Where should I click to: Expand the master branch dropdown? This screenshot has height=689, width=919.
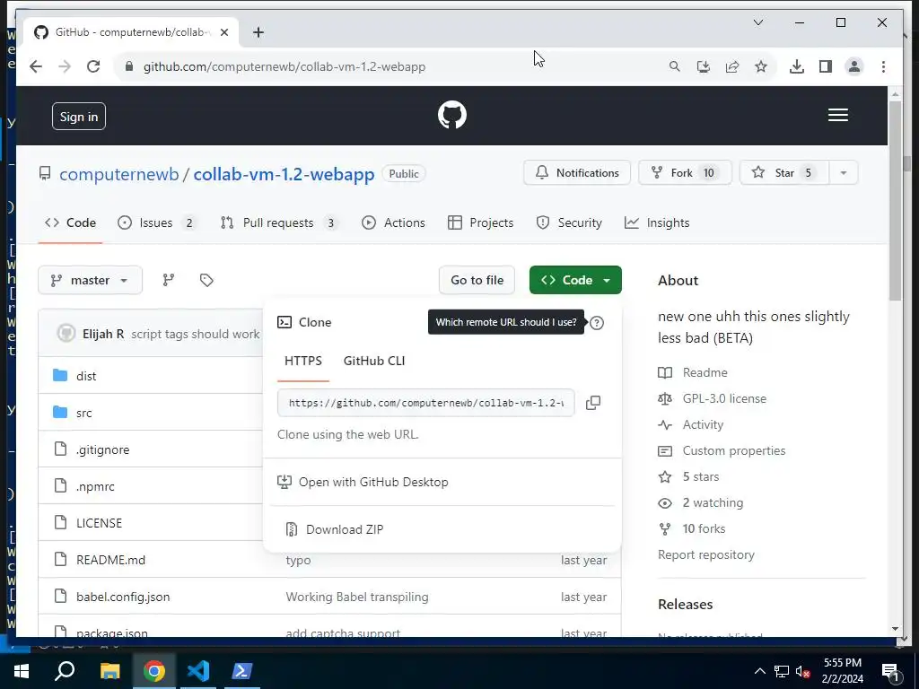point(91,280)
